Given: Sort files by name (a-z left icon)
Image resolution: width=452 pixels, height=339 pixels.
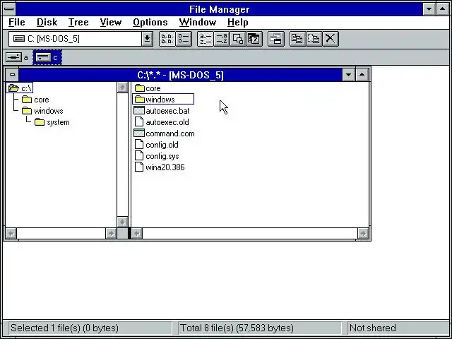Looking at the screenshot, I should pos(206,39).
